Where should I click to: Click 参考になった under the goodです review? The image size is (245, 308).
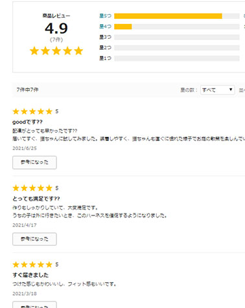pyautogui.click(x=34, y=162)
